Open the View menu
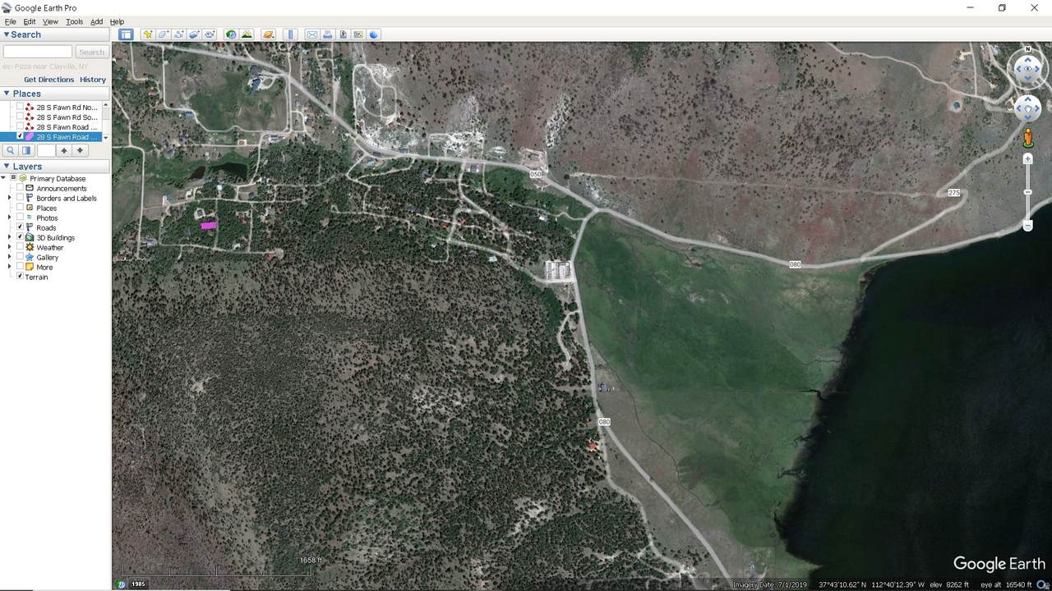 click(x=50, y=21)
